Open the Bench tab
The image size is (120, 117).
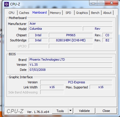(95, 13)
